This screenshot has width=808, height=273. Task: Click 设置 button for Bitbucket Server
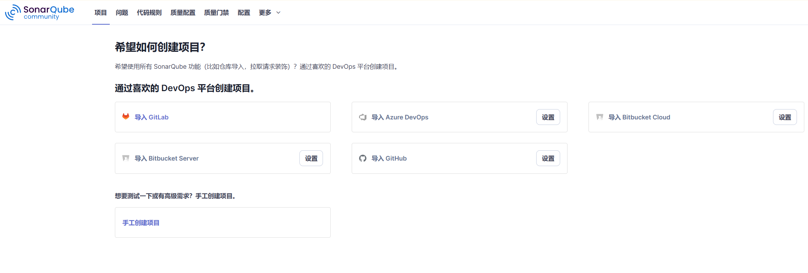311,158
